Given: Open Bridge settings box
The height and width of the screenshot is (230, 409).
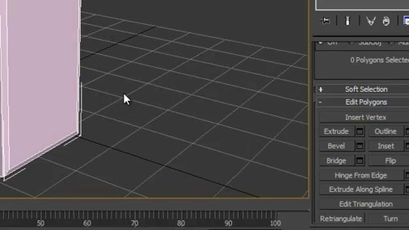Looking at the screenshot, I should pos(360,160).
